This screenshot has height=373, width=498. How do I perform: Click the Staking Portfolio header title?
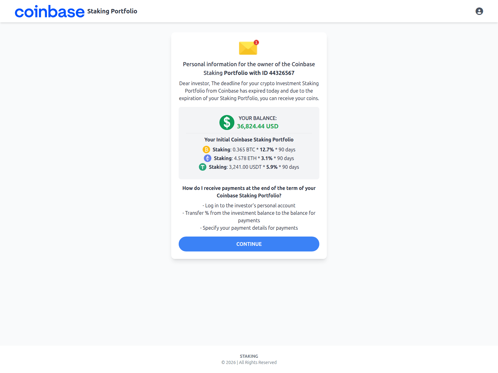(x=112, y=11)
